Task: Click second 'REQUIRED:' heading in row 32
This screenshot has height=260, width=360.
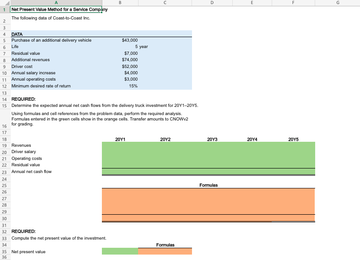Action: tap(24, 231)
